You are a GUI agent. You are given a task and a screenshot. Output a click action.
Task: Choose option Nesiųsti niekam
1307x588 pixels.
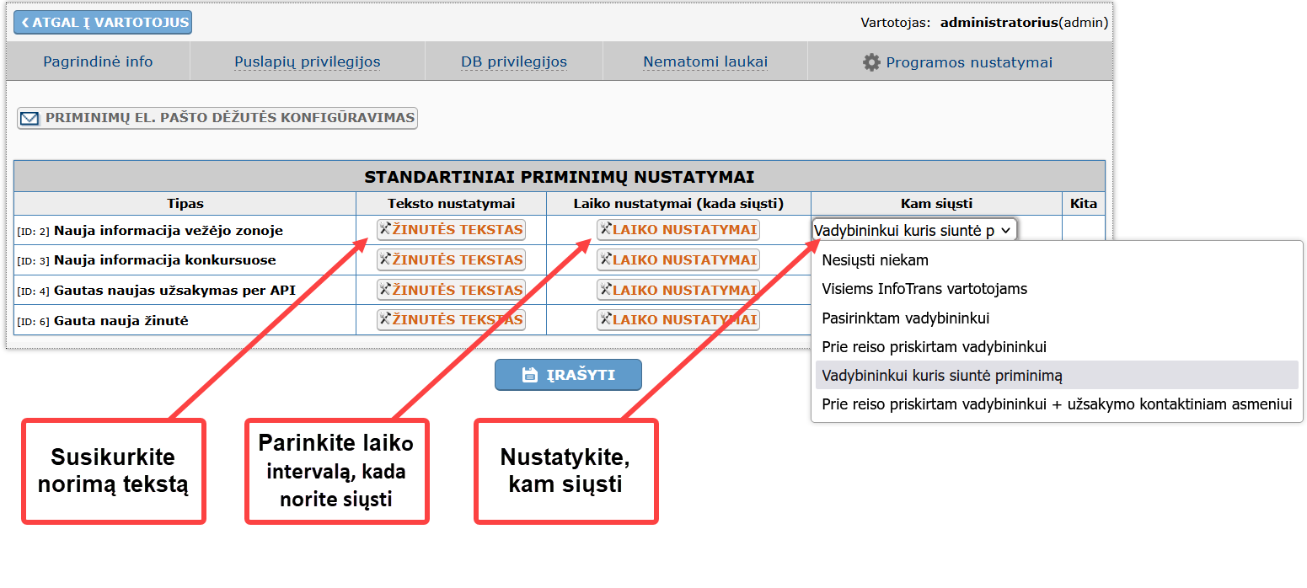[x=1057, y=260]
